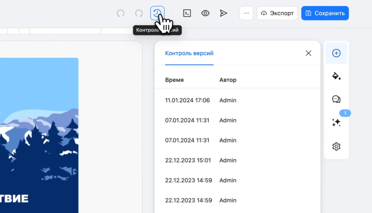Open version control history icon

[x=157, y=13]
